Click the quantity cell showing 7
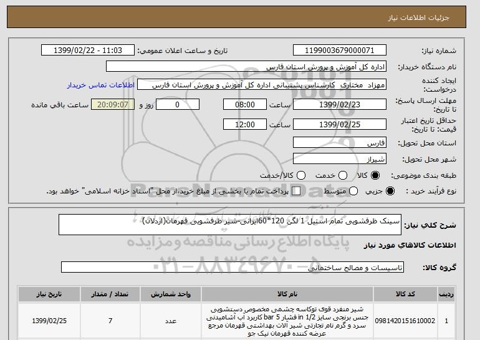This screenshot has width=480, height=340. pyautogui.click(x=110, y=321)
